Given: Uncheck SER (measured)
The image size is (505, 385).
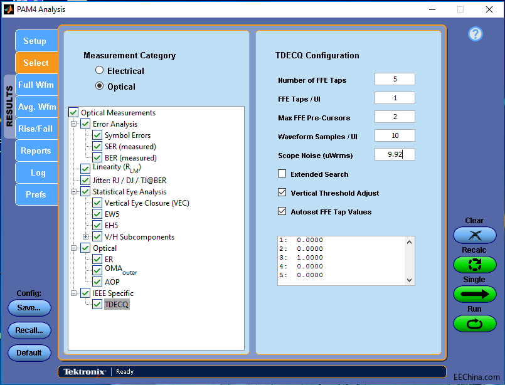Looking at the screenshot, I should tap(97, 147).
